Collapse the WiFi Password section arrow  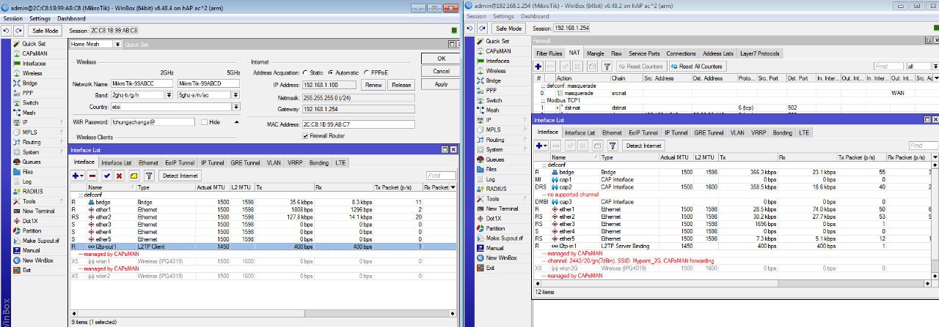coord(238,122)
